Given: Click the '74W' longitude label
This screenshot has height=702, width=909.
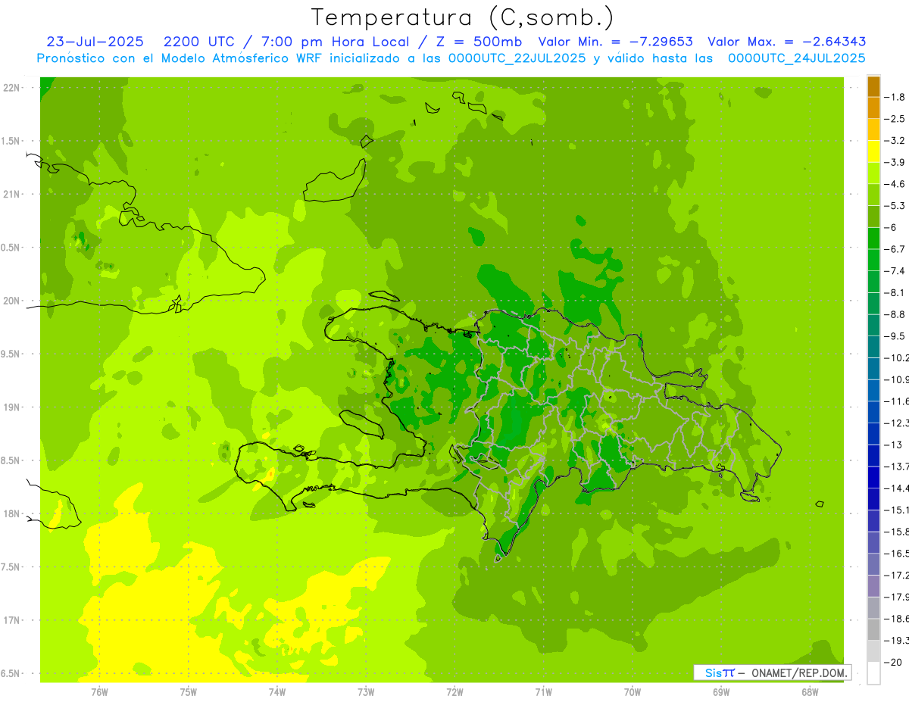Looking at the screenshot, I should coord(276,692).
